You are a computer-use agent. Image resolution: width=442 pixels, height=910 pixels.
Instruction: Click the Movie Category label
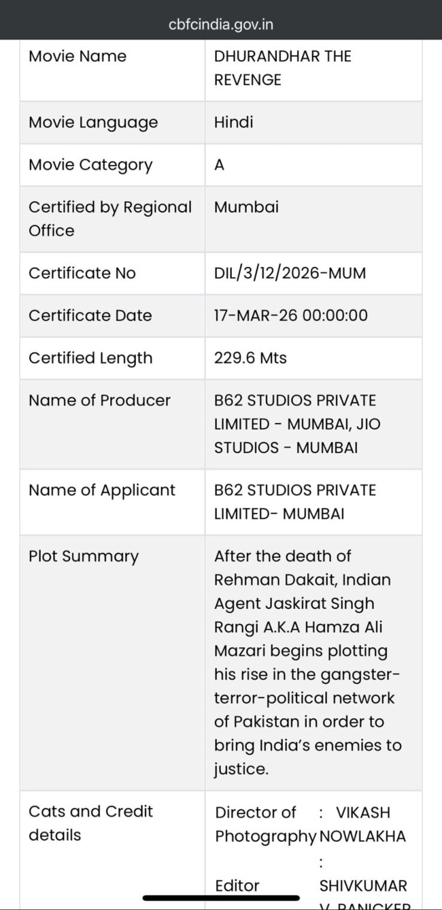[x=90, y=164]
